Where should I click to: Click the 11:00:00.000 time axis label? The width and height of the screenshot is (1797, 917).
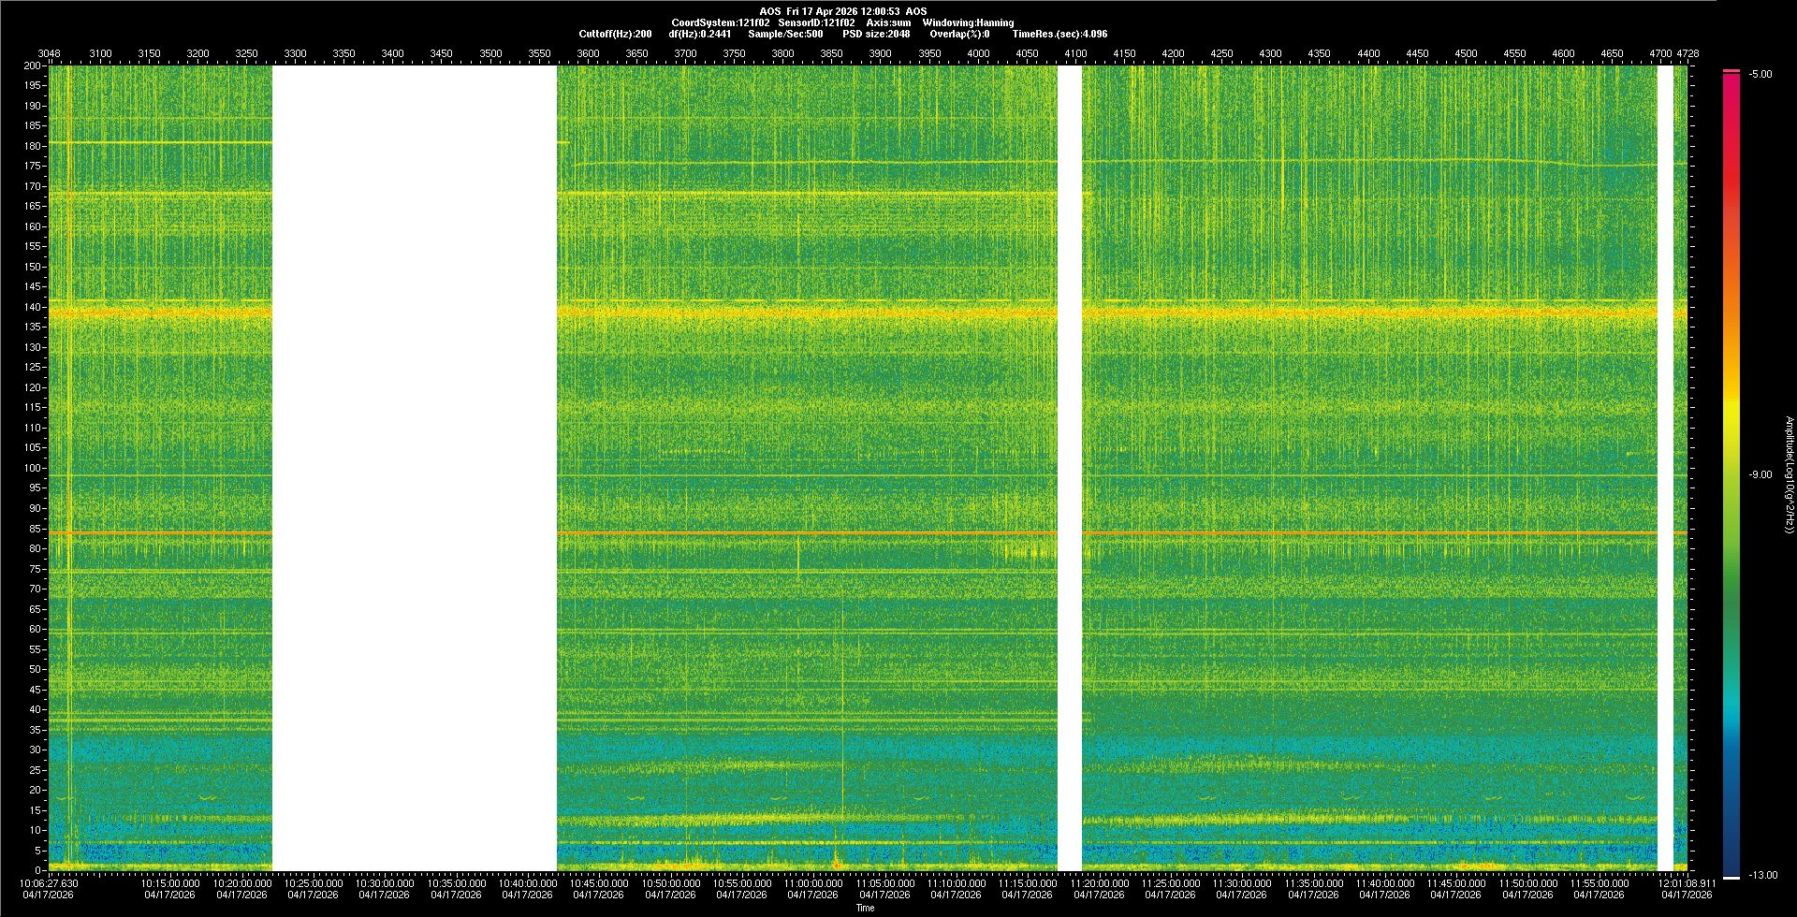(x=812, y=883)
